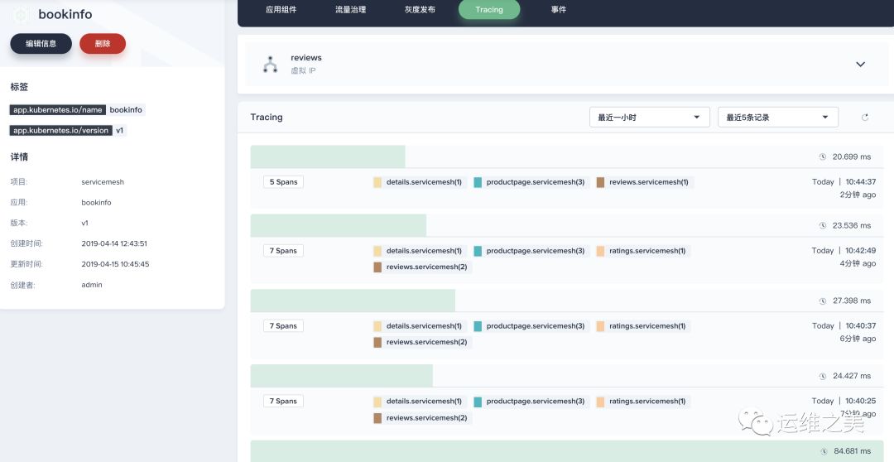Click productpage.servicemesh(3) tag in 10:40:37 trace
Viewport: 894px width, 462px height.
click(531, 325)
